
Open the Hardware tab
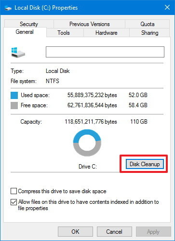click(107, 33)
